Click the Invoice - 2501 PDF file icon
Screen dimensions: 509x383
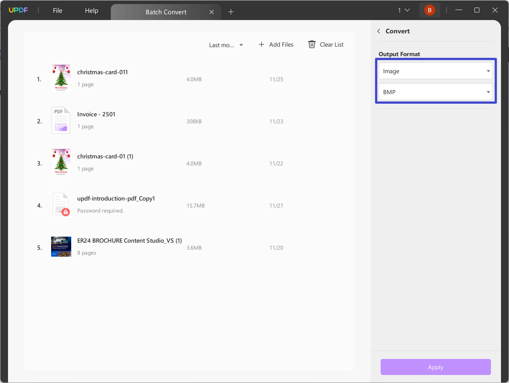click(x=61, y=120)
